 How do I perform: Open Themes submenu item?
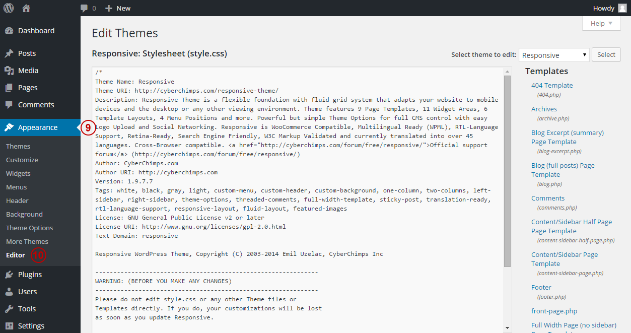tap(18, 146)
